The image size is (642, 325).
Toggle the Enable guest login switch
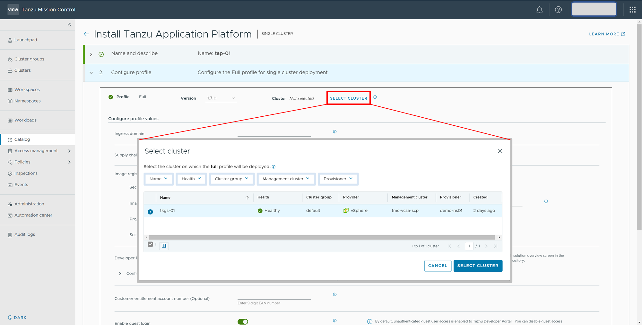point(243,321)
